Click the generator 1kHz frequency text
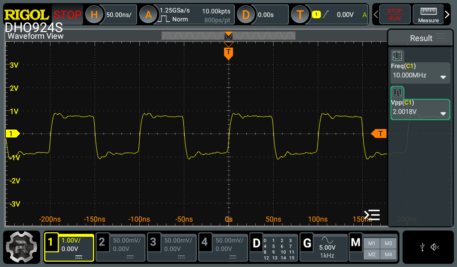The height and width of the screenshot is (267, 457). click(x=327, y=255)
